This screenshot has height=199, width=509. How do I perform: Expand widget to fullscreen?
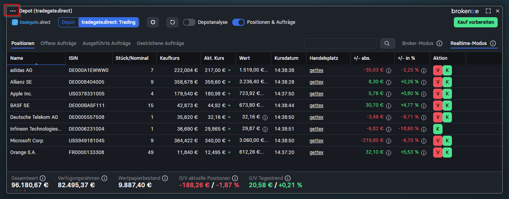(x=488, y=11)
